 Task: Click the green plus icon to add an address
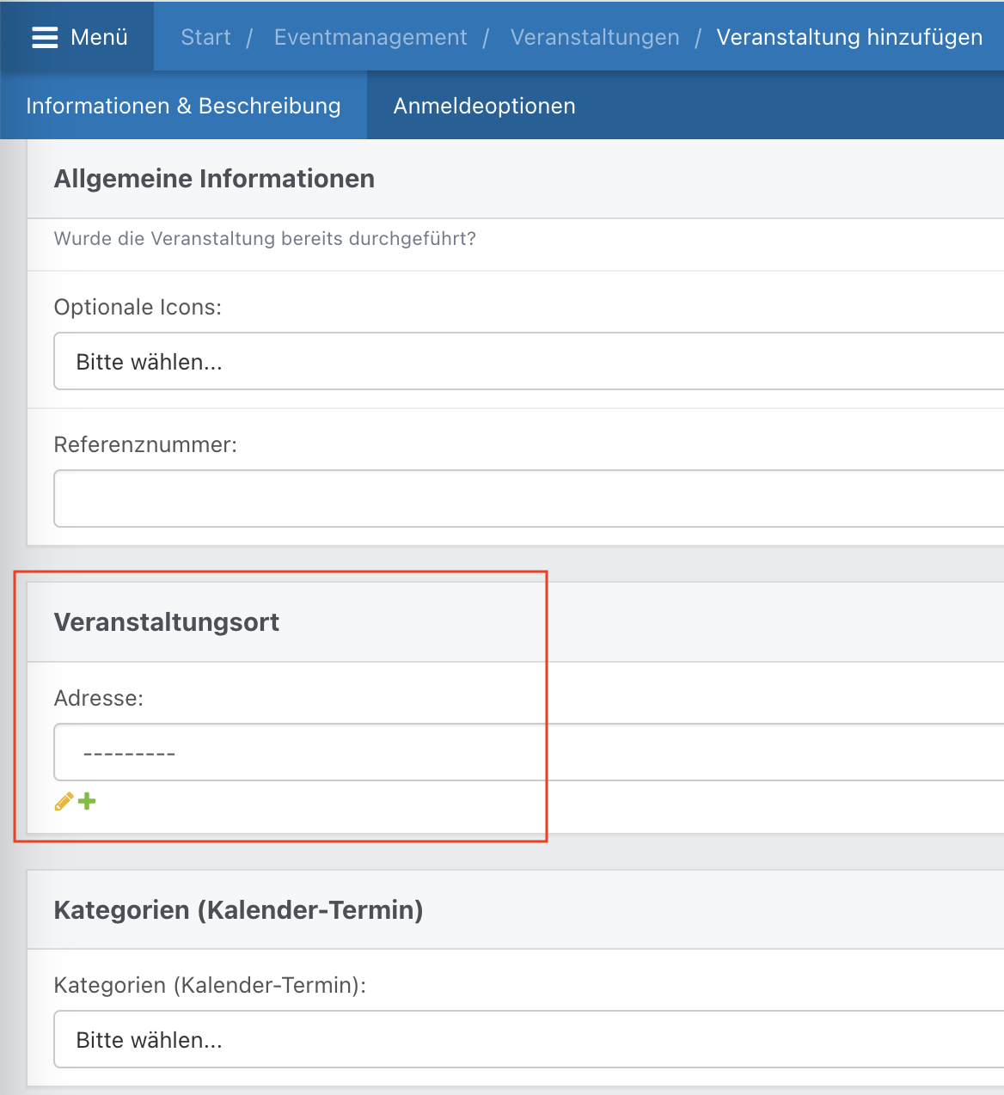(87, 802)
